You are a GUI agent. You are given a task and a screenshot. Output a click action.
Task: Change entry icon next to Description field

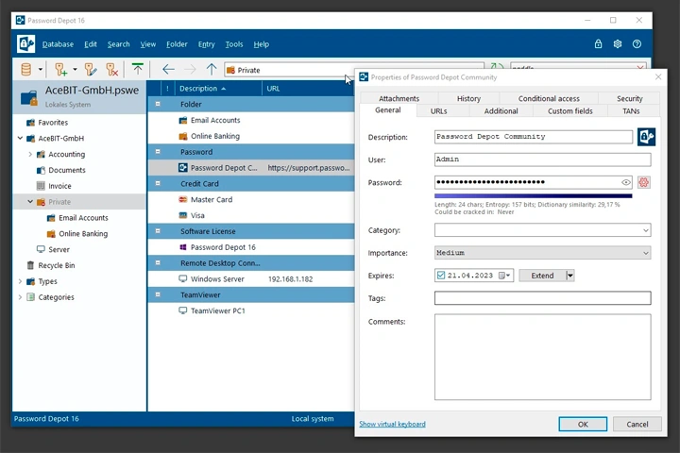[646, 137]
